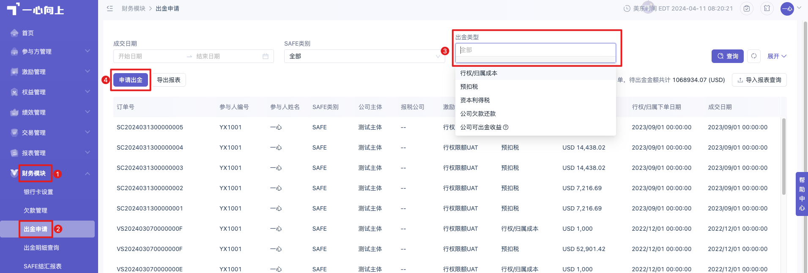Open the bookmark icon in the header

767,8
